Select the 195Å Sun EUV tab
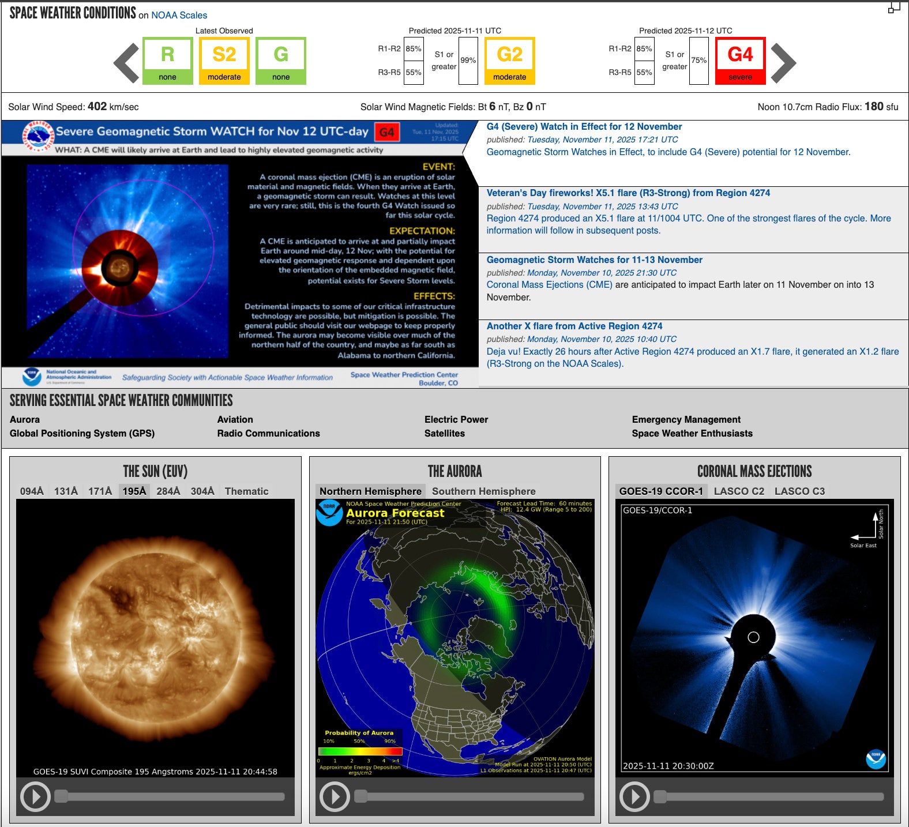 click(x=134, y=491)
